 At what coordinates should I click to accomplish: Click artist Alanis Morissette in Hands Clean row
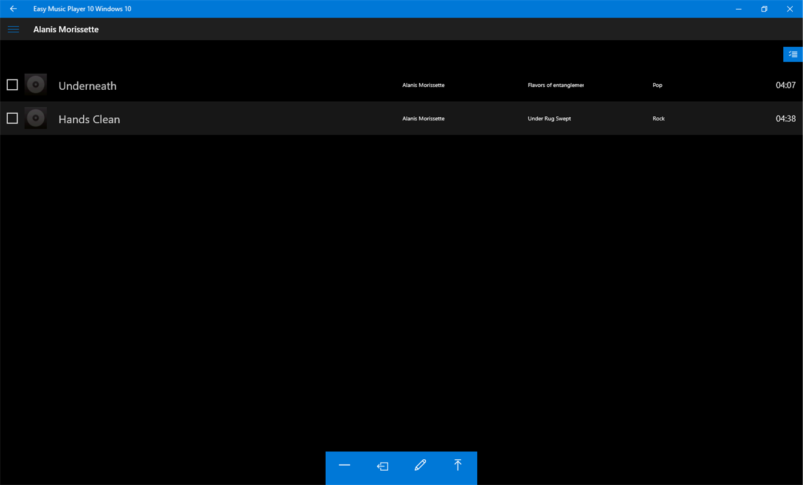(423, 119)
